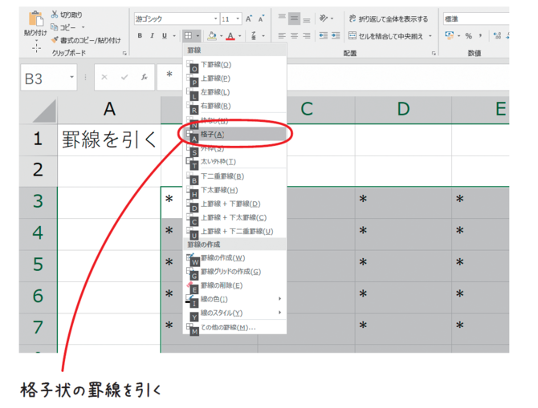Click セルを結合して中央揃え merge and center

click(x=386, y=35)
